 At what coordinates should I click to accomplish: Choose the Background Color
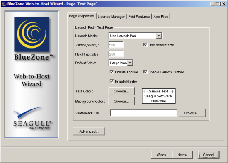pos(121,101)
